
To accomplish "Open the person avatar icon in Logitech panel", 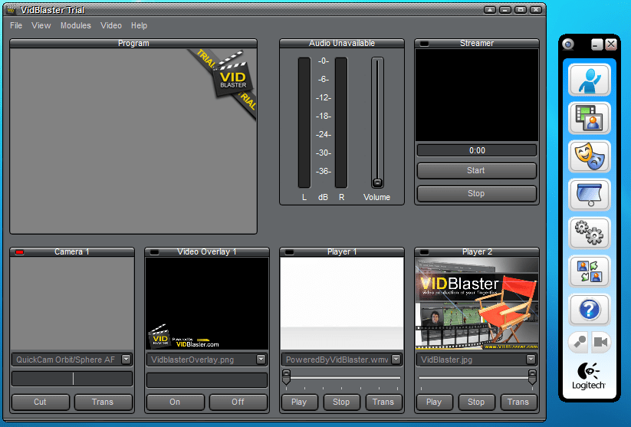I will coord(590,80).
